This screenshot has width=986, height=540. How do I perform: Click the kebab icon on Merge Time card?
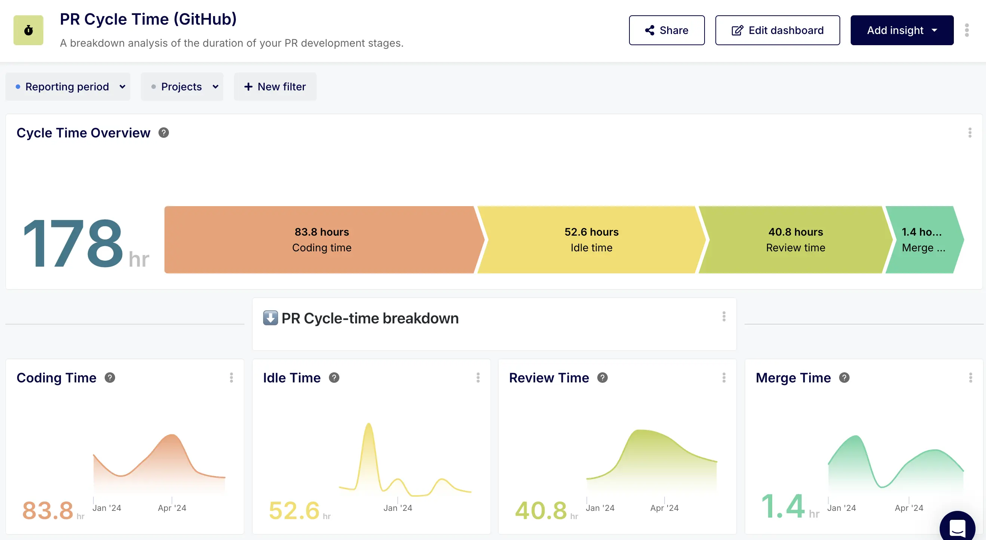(971, 378)
